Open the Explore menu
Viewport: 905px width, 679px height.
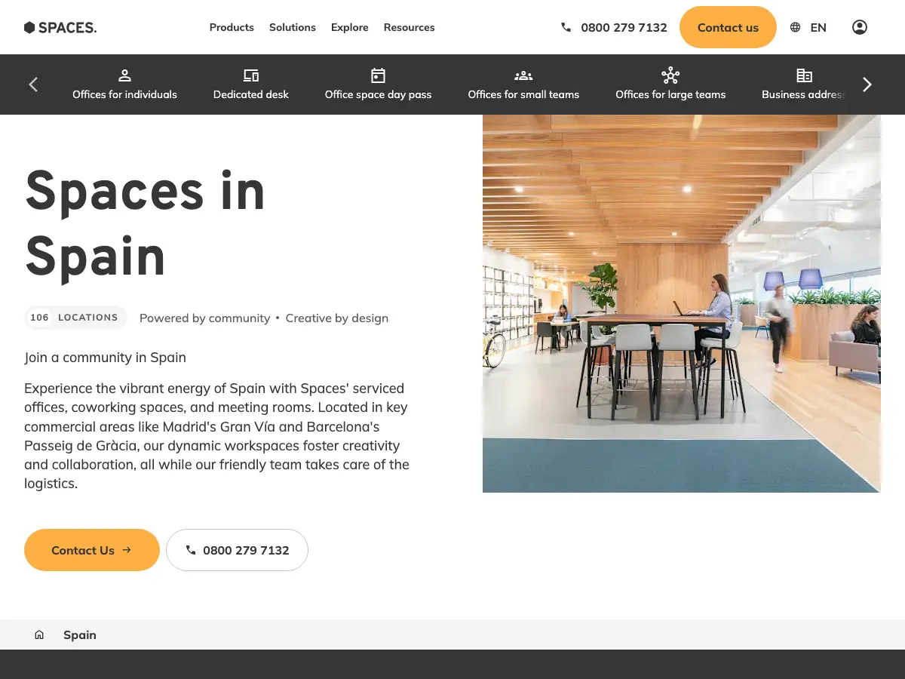(x=350, y=27)
